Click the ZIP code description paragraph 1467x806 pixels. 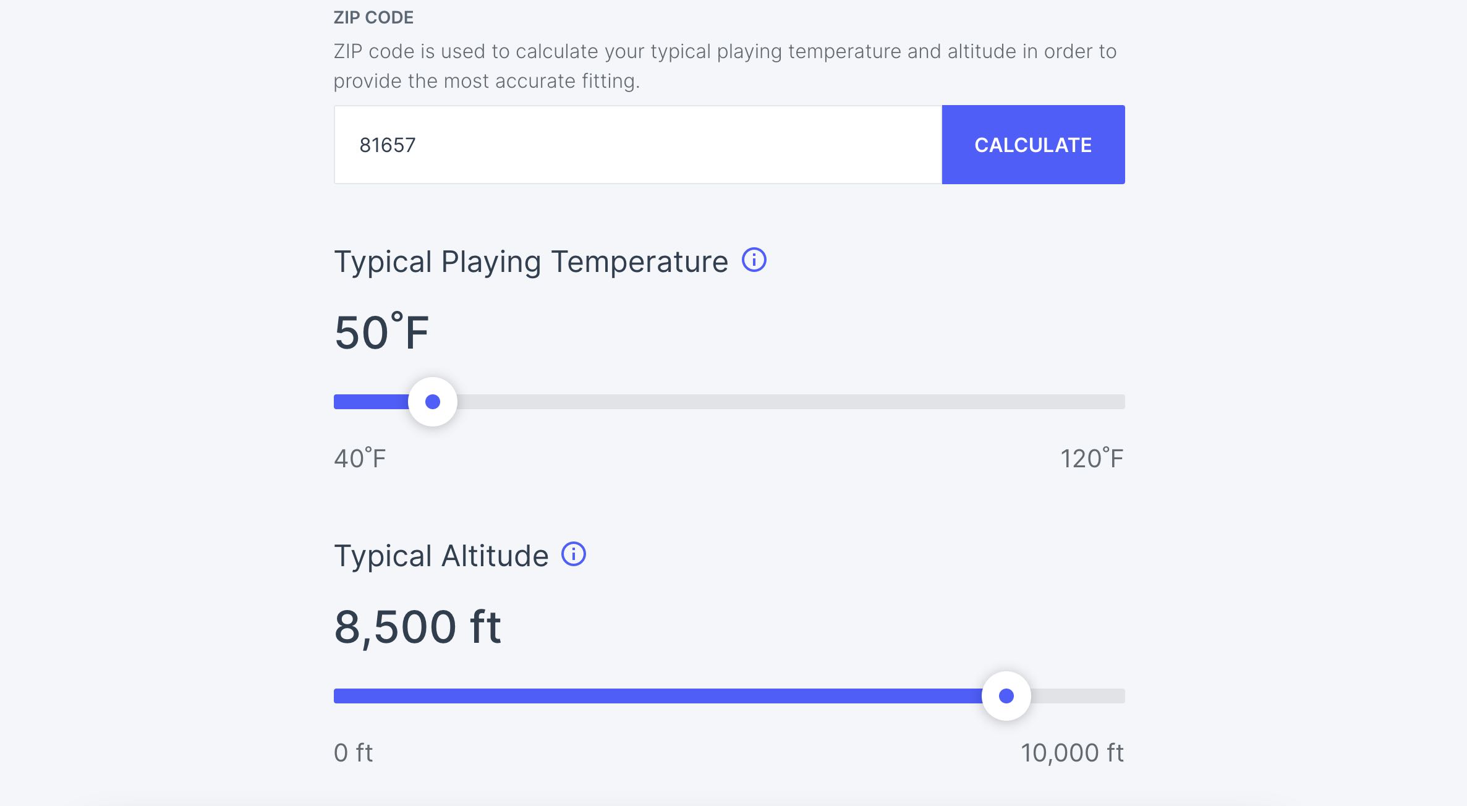pos(725,66)
